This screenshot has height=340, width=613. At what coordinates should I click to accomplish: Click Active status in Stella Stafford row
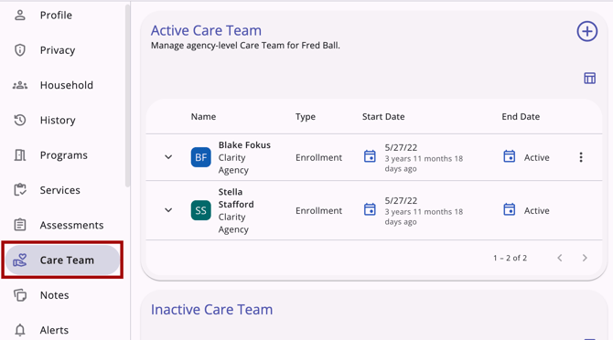(537, 210)
